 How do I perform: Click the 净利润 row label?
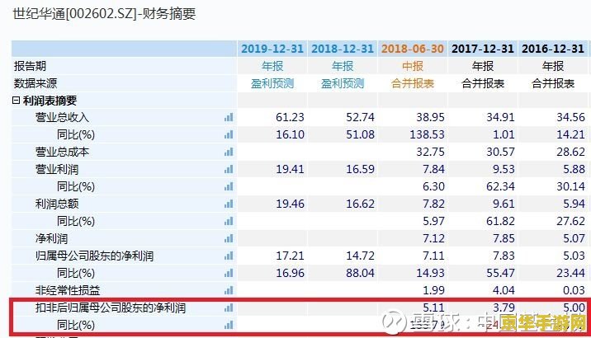coord(51,238)
